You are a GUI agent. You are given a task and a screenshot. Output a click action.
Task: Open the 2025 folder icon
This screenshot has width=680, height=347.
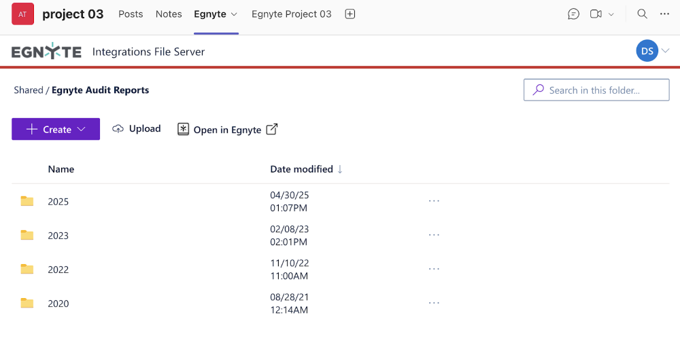point(27,201)
